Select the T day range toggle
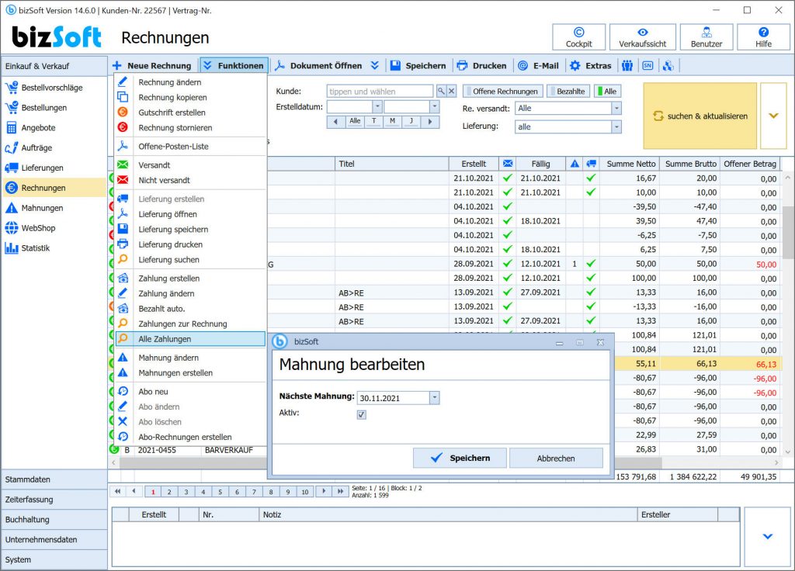Image resolution: width=795 pixels, height=571 pixels. click(x=374, y=121)
